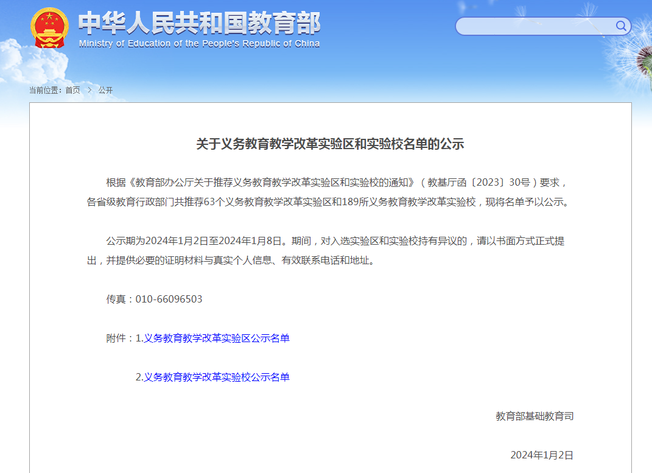Screen dimensions: 652x473
Task: Click the Ministry of Education English subtitle
Action: 199,44
